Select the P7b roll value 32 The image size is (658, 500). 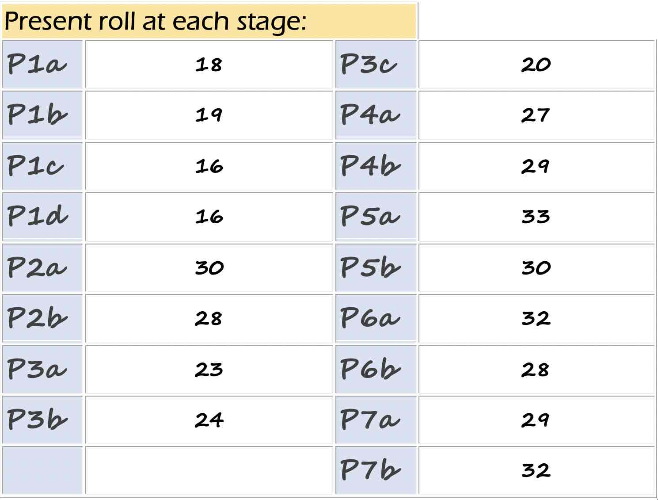[536, 470]
